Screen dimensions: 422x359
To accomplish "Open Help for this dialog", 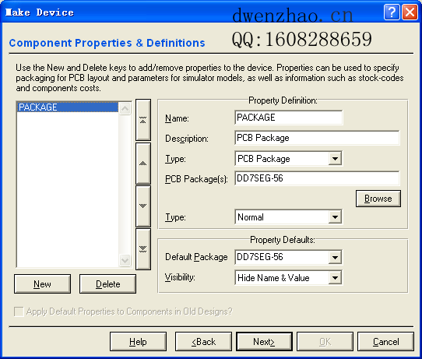I will 138,342.
